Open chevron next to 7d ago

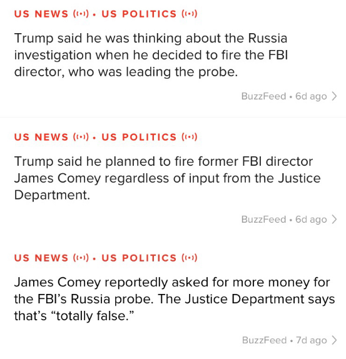tap(334, 340)
